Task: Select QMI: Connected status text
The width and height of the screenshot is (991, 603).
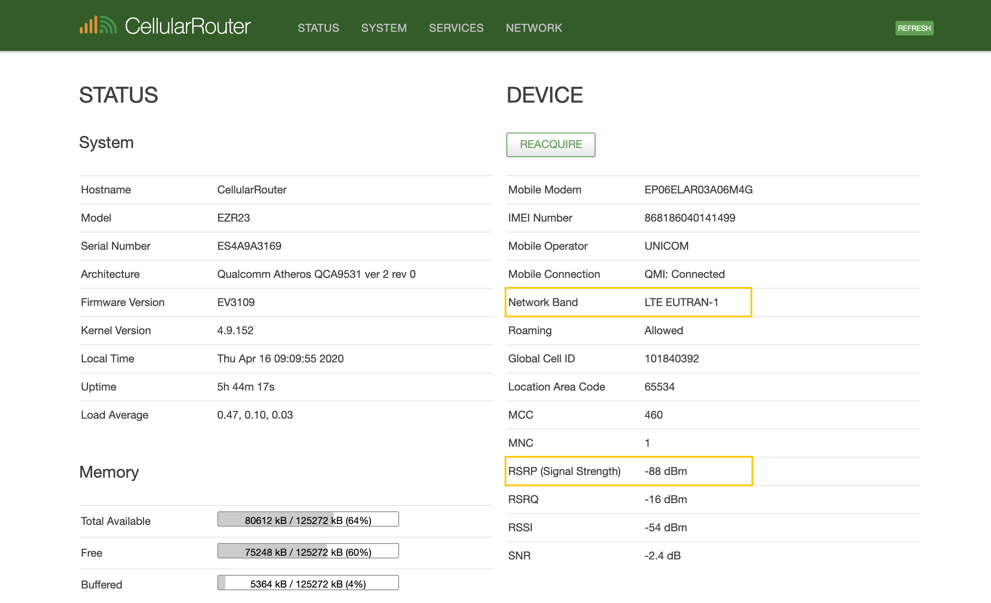Action: coord(685,274)
